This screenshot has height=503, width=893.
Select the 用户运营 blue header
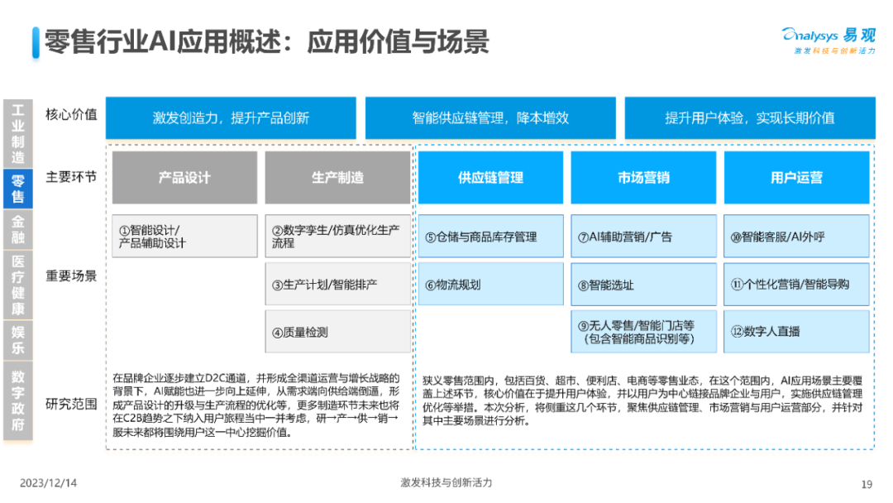[x=796, y=177]
